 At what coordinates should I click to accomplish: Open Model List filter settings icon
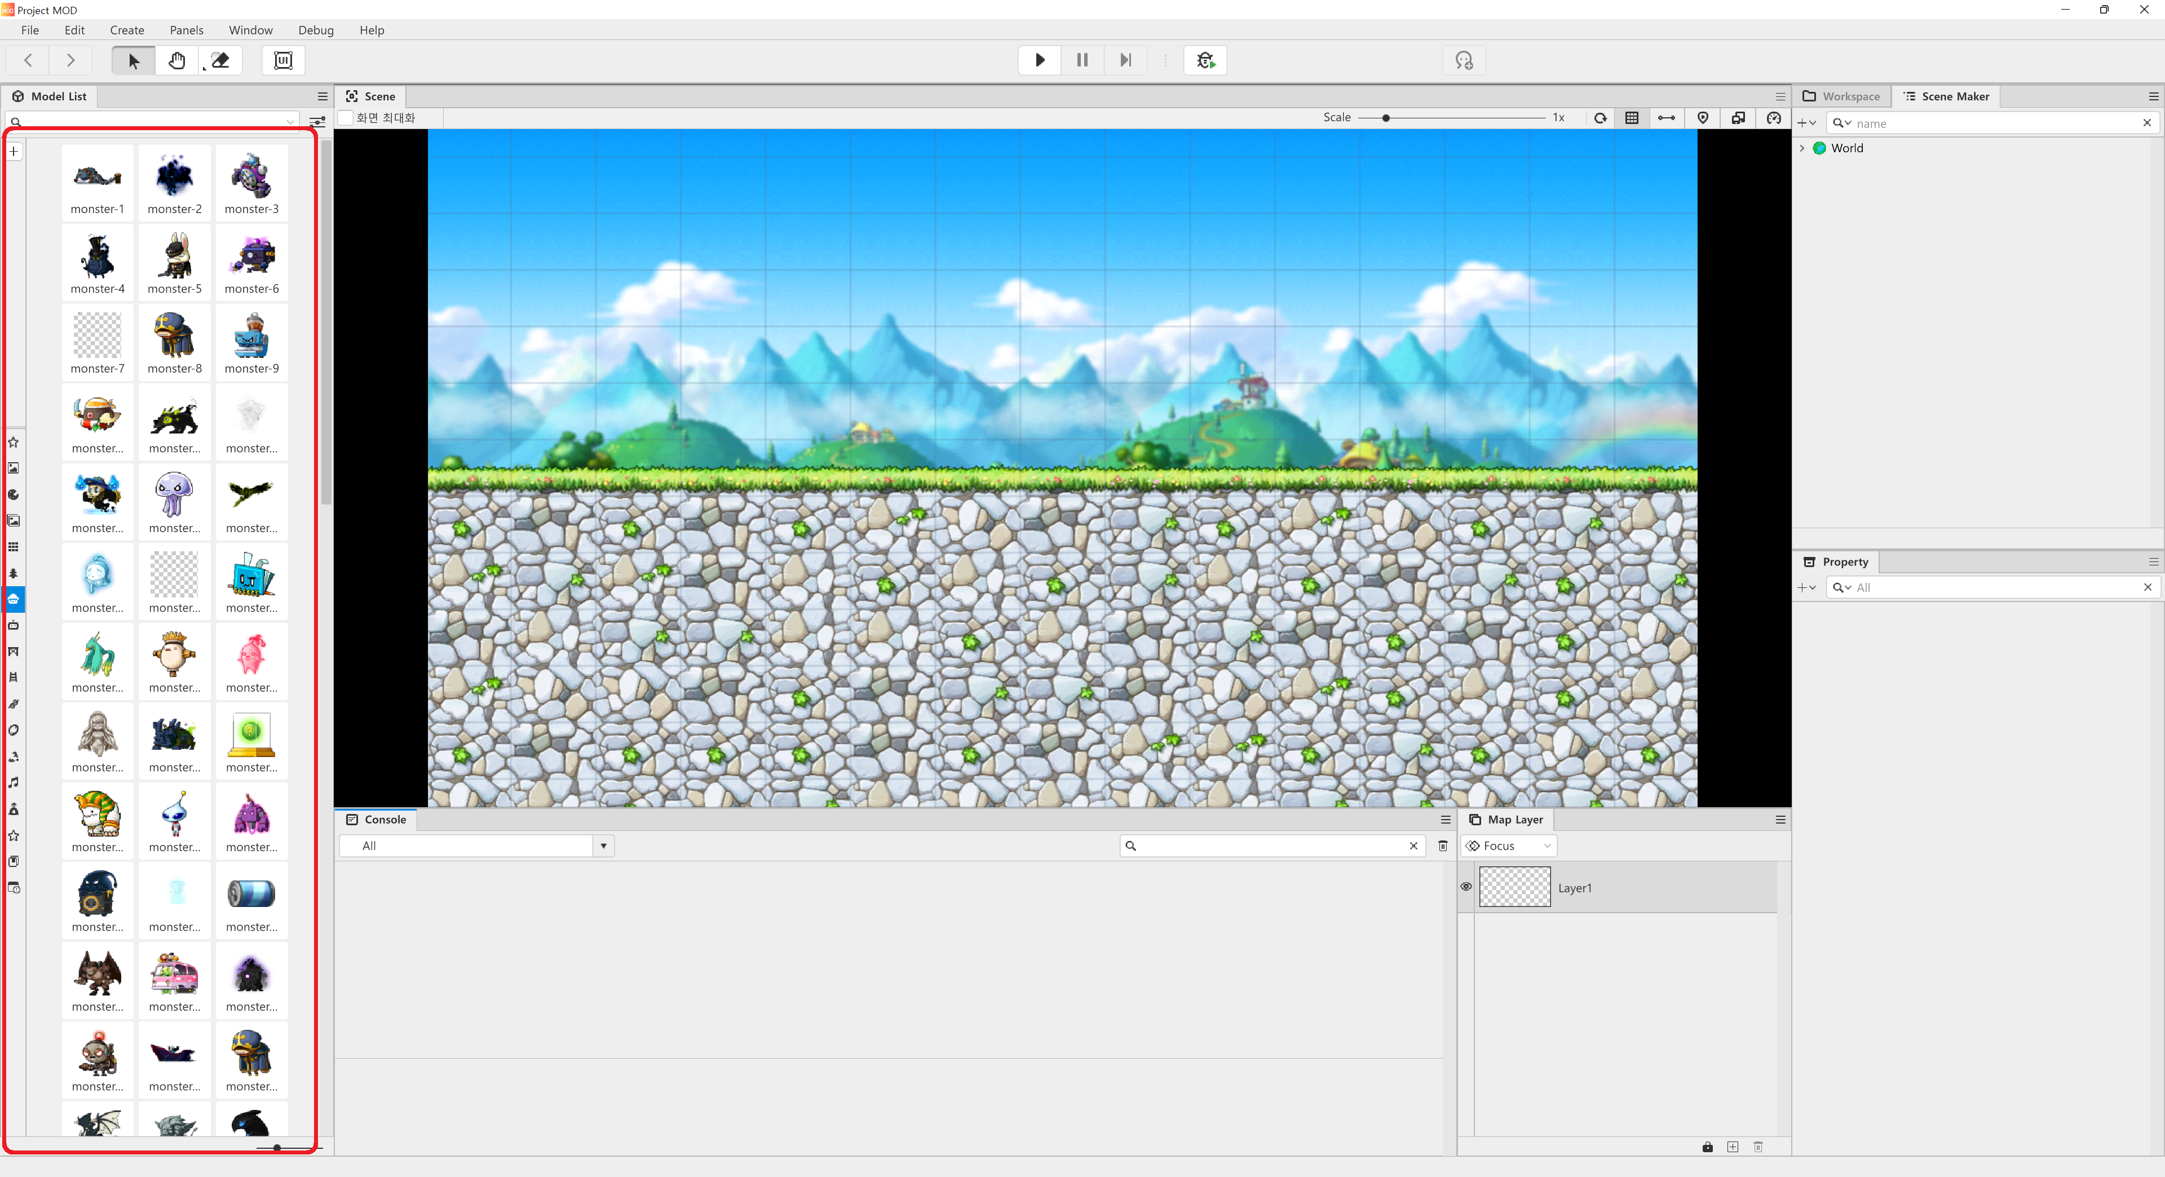(x=317, y=122)
